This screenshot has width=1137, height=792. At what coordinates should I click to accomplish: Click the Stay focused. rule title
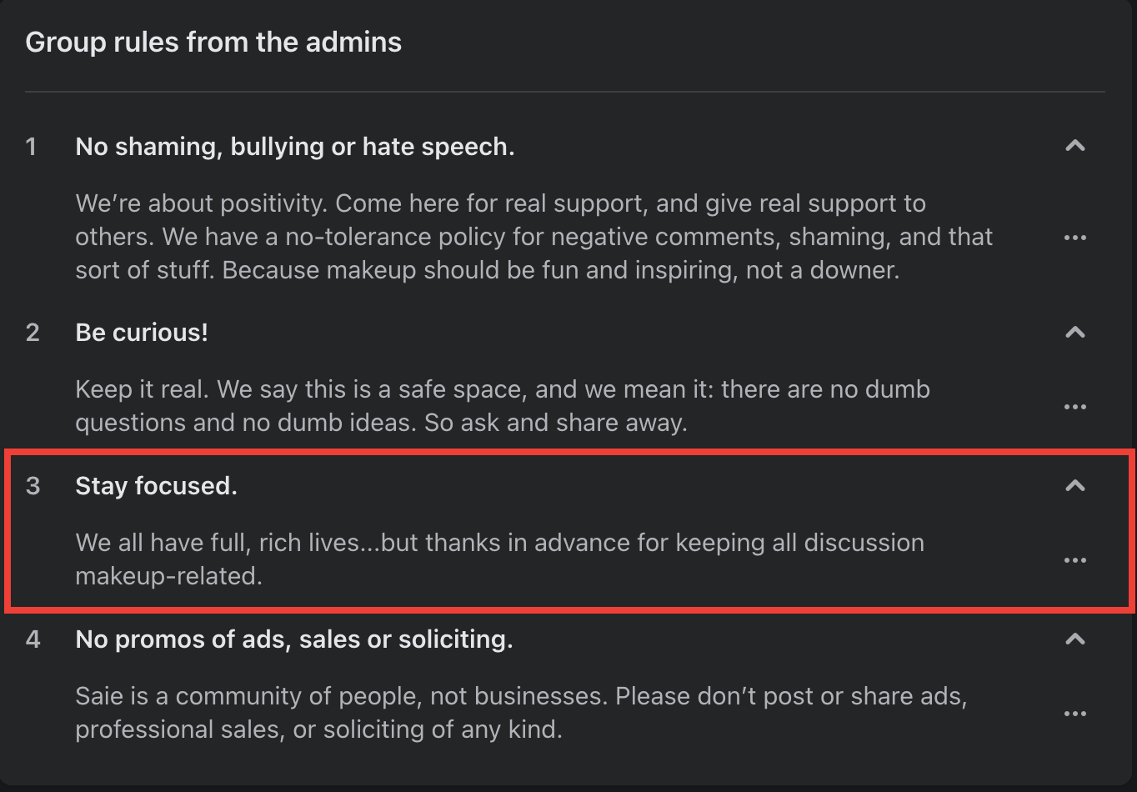click(157, 486)
